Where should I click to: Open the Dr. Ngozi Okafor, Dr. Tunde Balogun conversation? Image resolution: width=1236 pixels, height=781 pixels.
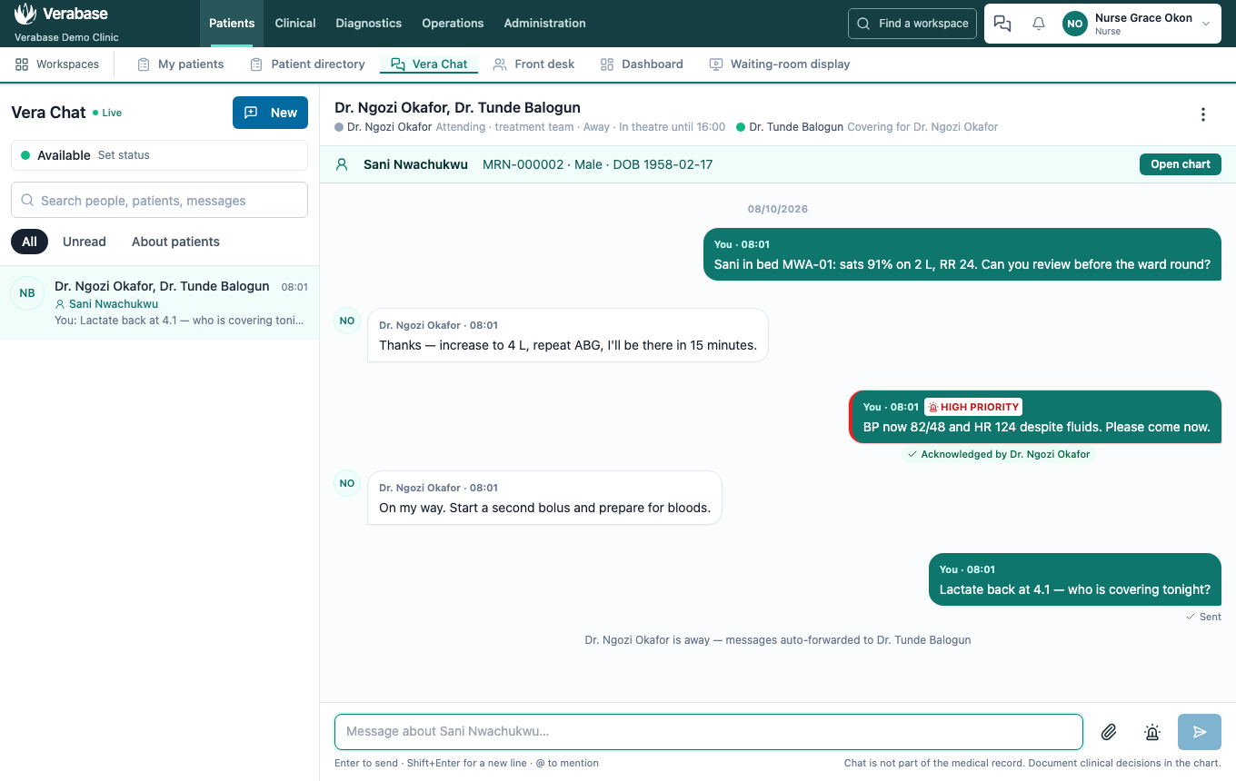point(159,303)
